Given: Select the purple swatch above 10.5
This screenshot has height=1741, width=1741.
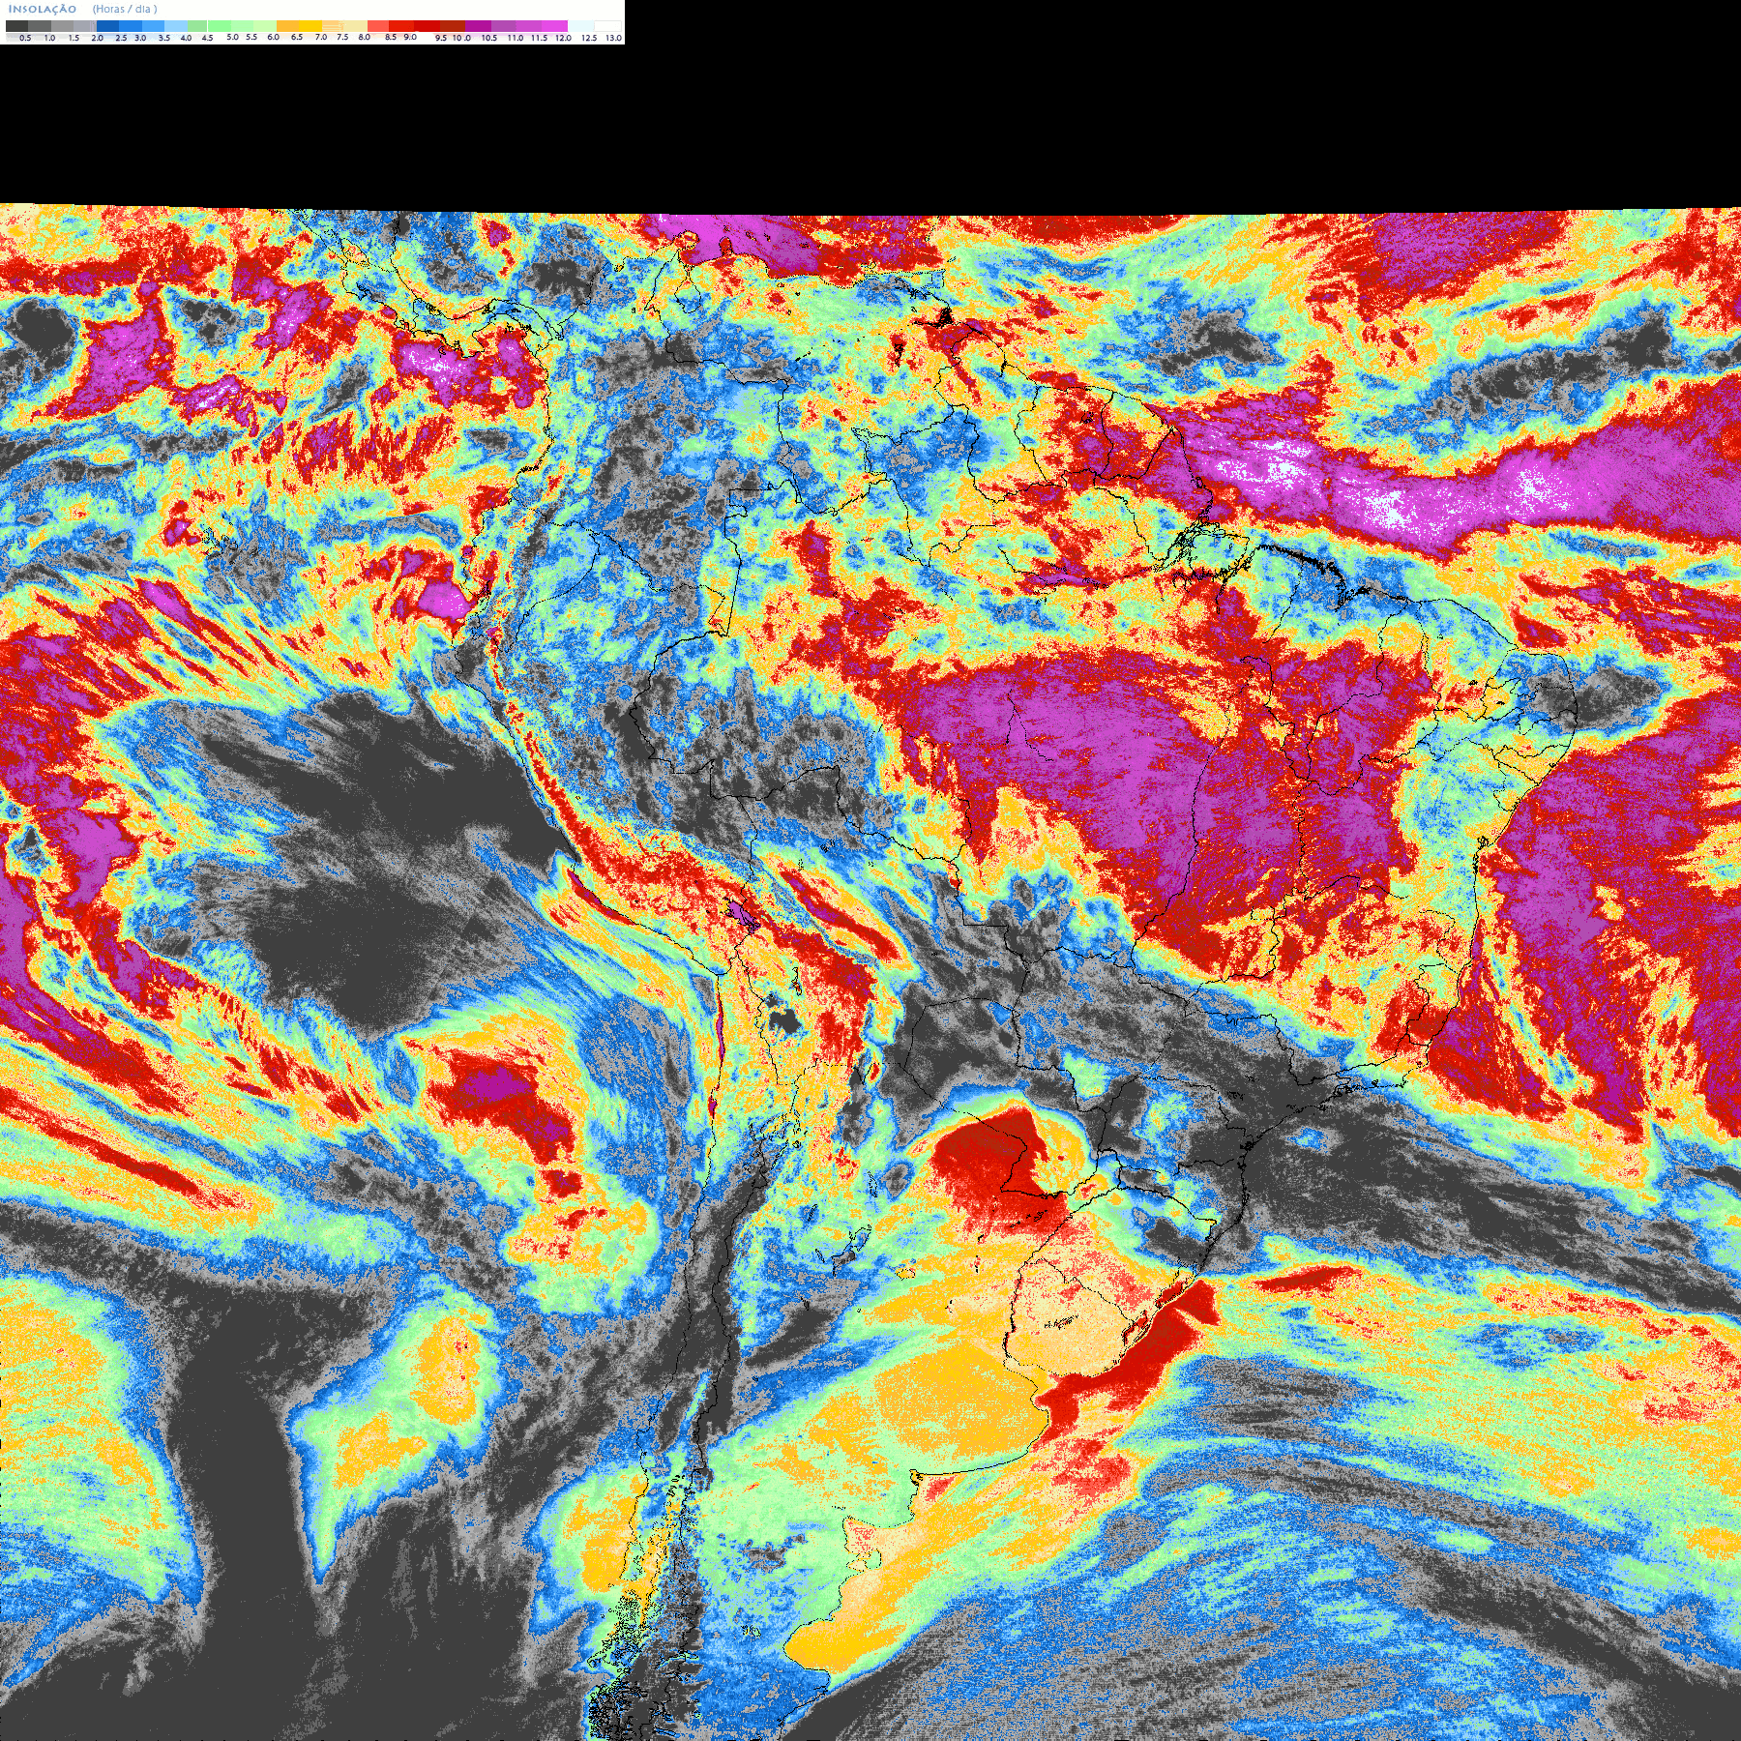Looking at the screenshot, I should [478, 26].
